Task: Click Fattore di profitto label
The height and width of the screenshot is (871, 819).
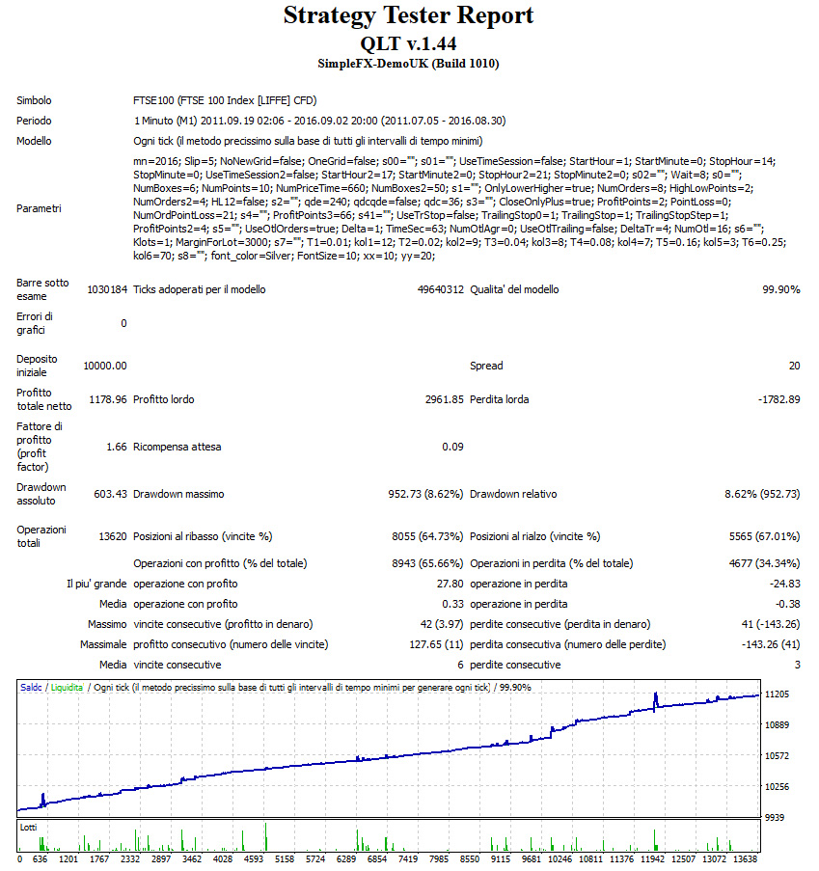Action: coord(40,447)
